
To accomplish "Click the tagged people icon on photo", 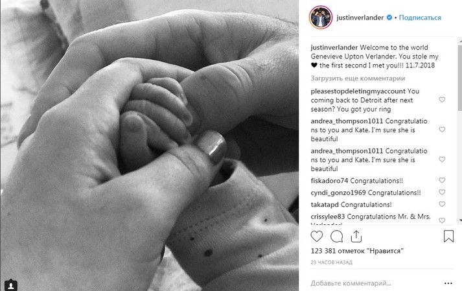I will point(11,285).
